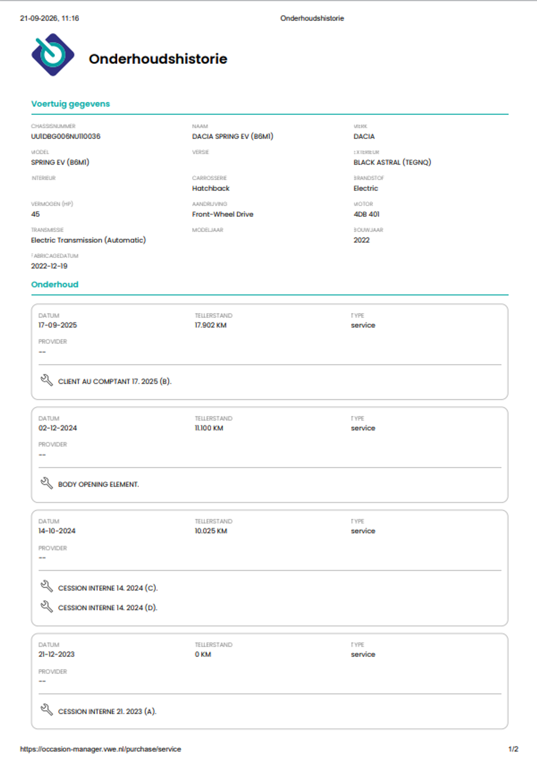Select the horsepower value 45
Viewport: 537px width, 763px height.
tap(35, 214)
